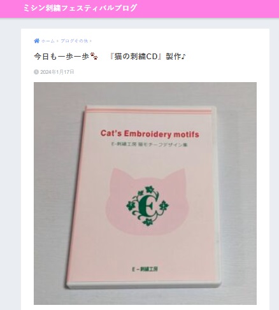
Task: Click the chevron after ブログその他 breadcrumb
Action: pyautogui.click(x=90, y=41)
